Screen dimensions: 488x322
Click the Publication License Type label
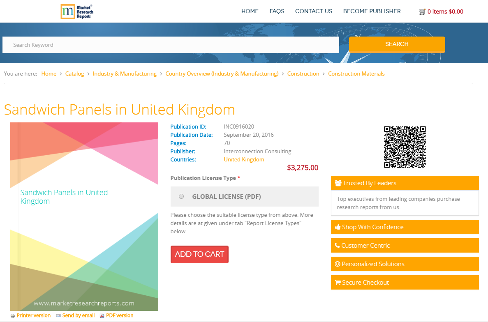coord(203,178)
